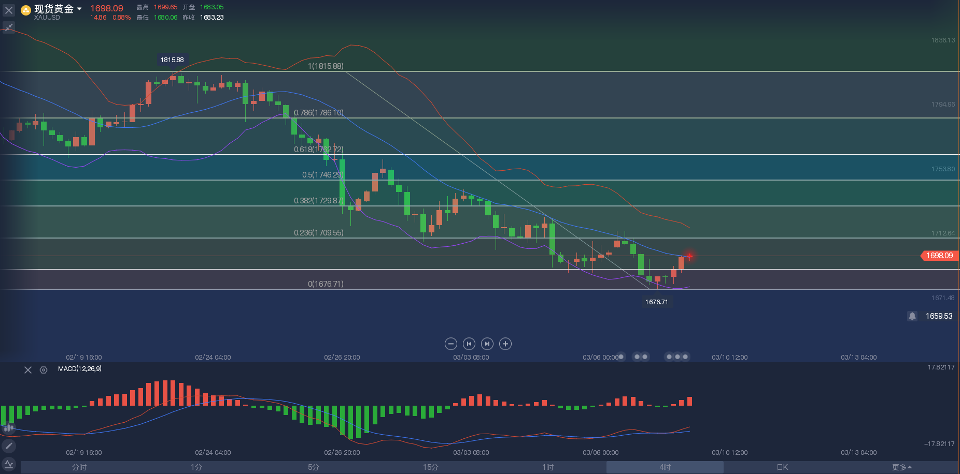Viewport: 960px width, 474px height.
Task: Open the candlestick chart type icon
Action: click(9, 428)
